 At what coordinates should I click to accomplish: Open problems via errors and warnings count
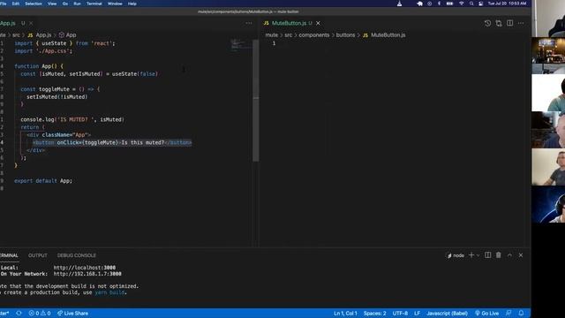point(40,313)
